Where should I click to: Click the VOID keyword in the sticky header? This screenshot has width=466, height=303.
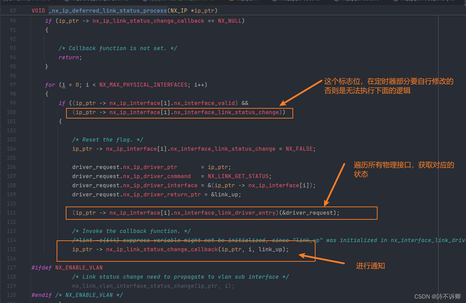[38, 10]
